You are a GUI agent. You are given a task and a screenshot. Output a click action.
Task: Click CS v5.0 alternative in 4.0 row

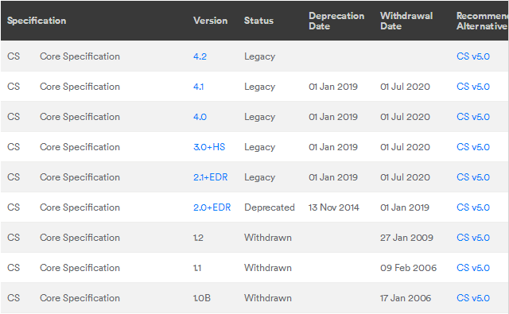click(473, 117)
